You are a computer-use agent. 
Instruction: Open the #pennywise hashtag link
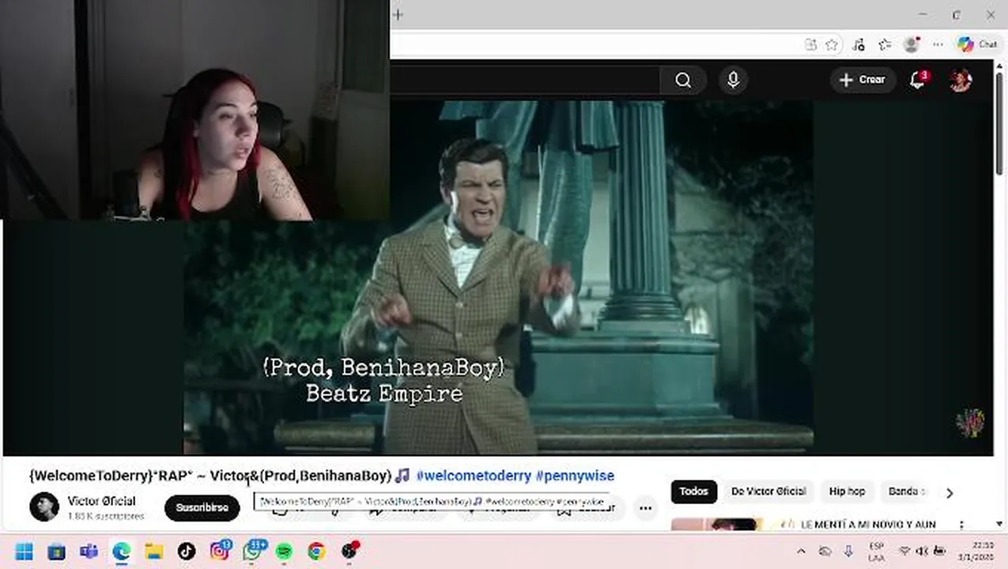(575, 476)
